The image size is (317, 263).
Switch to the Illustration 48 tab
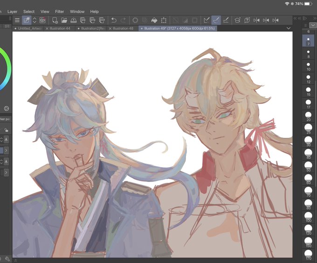(123, 28)
